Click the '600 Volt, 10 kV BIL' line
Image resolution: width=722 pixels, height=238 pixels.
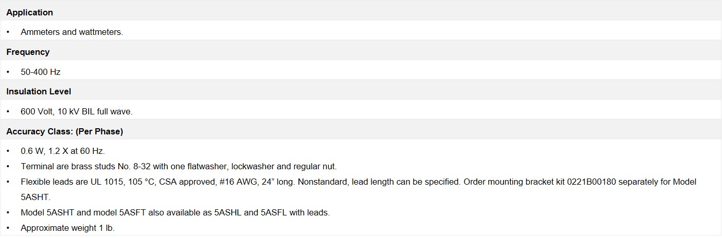(76, 111)
